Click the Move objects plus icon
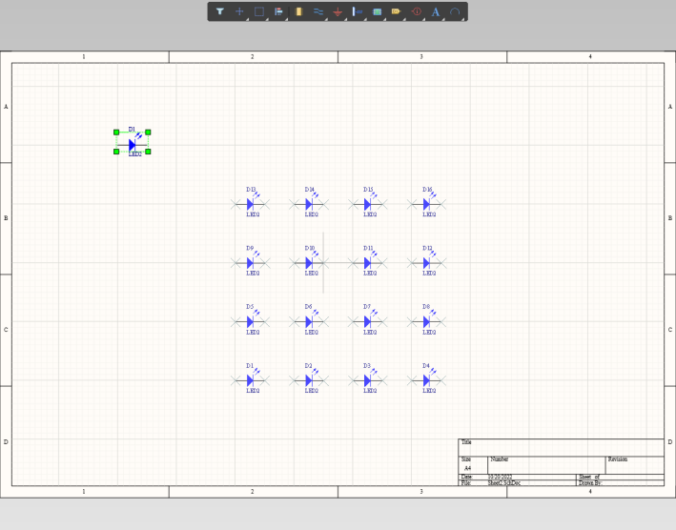 (239, 11)
